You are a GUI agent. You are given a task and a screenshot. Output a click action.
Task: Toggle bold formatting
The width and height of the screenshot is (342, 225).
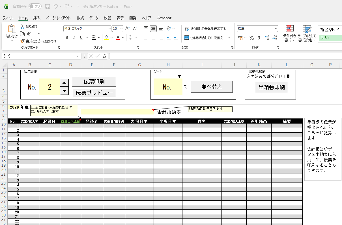click(67, 38)
